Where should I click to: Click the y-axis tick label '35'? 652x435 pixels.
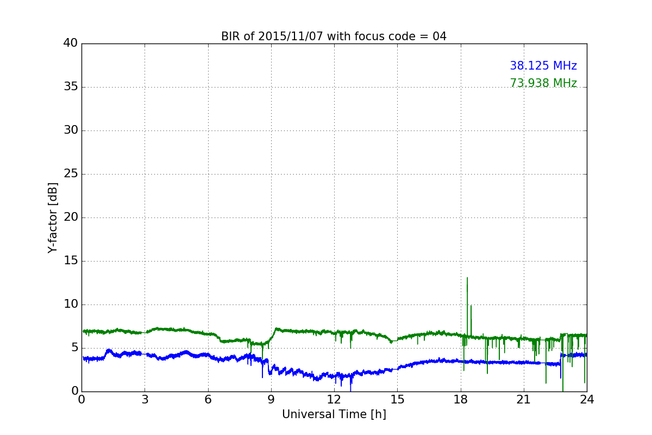click(x=71, y=87)
